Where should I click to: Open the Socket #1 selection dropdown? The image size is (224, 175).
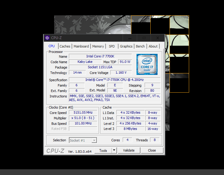[x=83, y=140]
